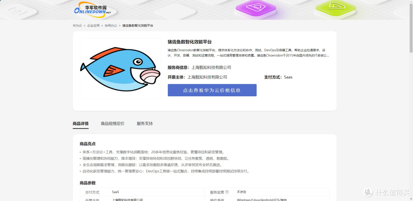413x201 pixels.
Task: Switch to the 商品规格定价 tab
Action: tap(113, 123)
